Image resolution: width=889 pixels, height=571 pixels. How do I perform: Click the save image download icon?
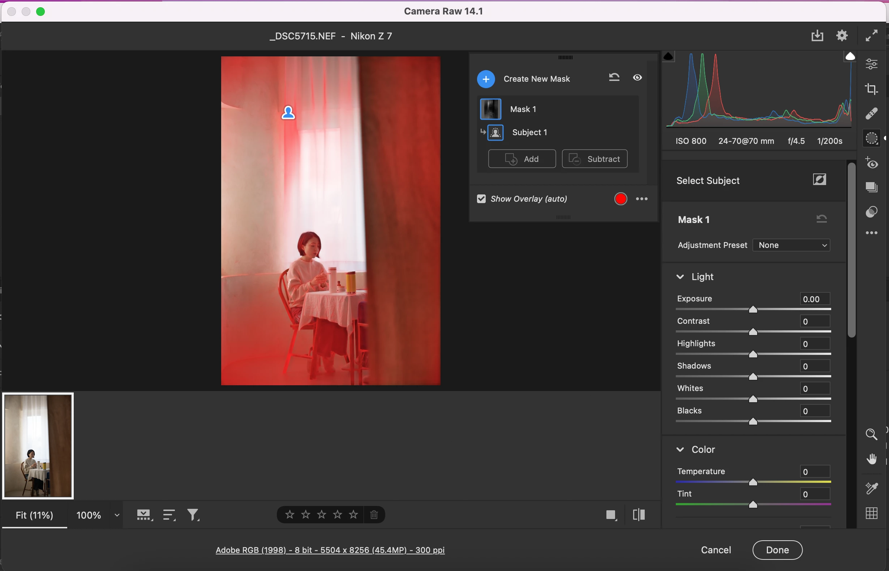click(x=817, y=35)
